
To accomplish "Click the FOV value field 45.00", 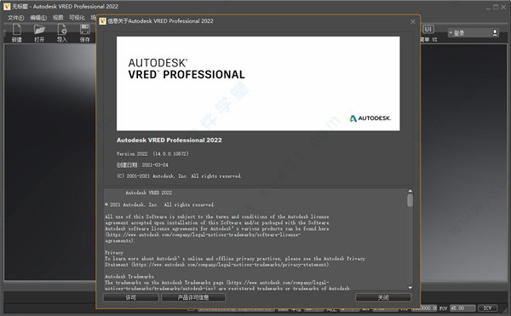I will pos(462,307).
